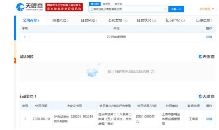Select the 2019年度报告 cell
Screen dimensions: 219x130
(x=116, y=37)
